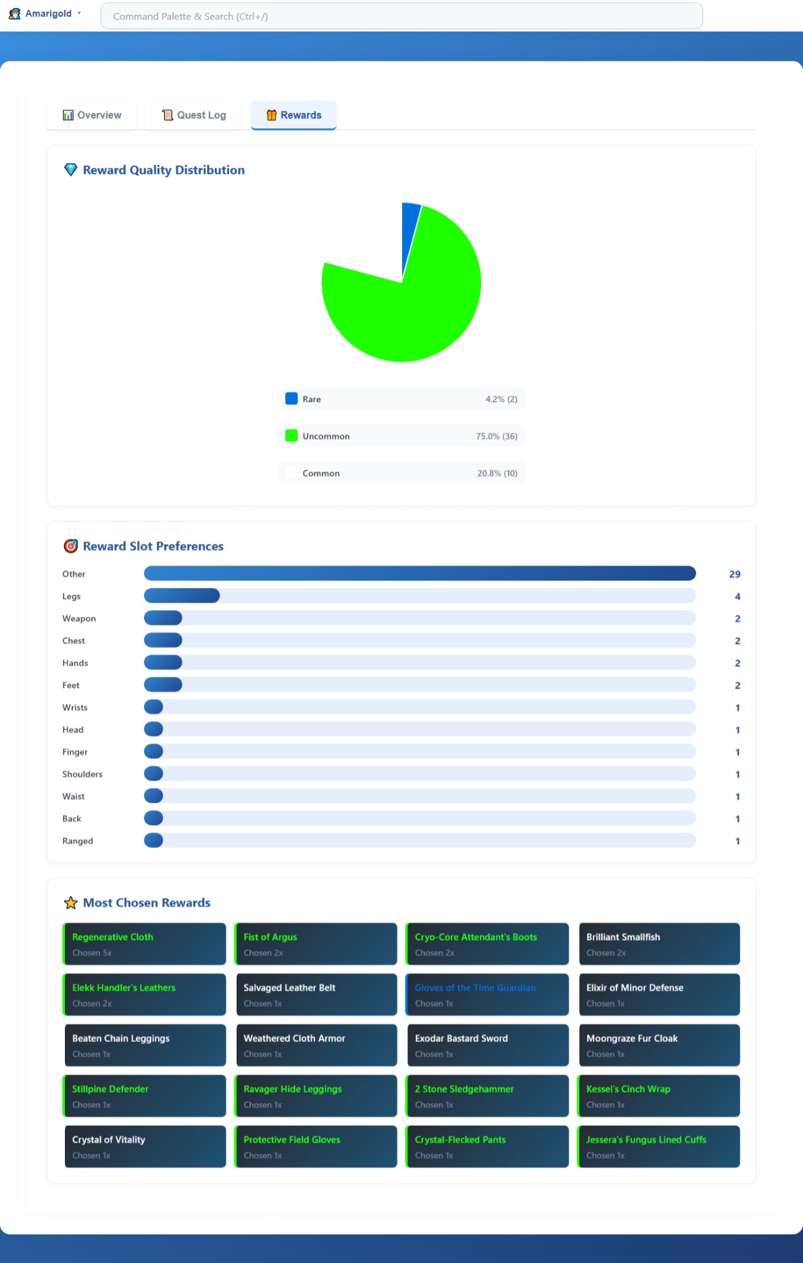Image resolution: width=803 pixels, height=1263 pixels.
Task: Switch to the Overview tab
Action: [92, 116]
